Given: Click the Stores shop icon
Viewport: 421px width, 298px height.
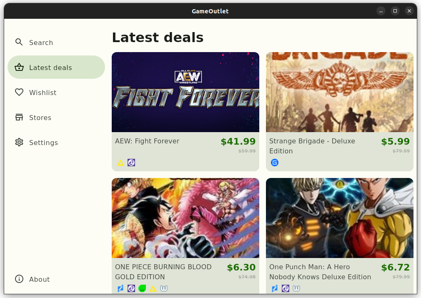Looking at the screenshot, I should (19, 117).
